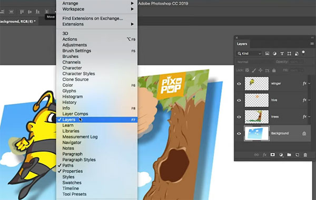This screenshot has width=316, height=200.
Task: Click the fx badge on trees layer
Action: point(304,116)
